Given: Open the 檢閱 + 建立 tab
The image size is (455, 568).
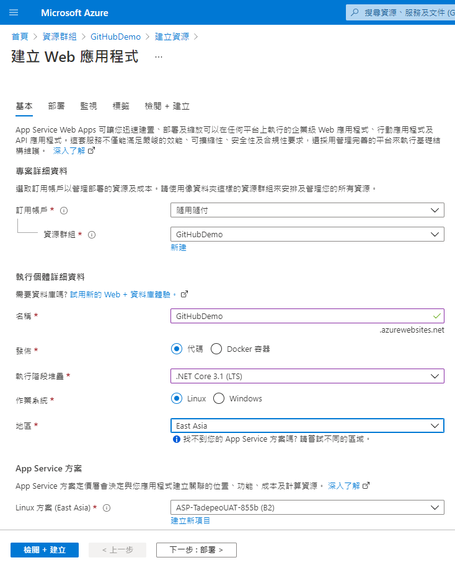Looking at the screenshot, I should 167,106.
